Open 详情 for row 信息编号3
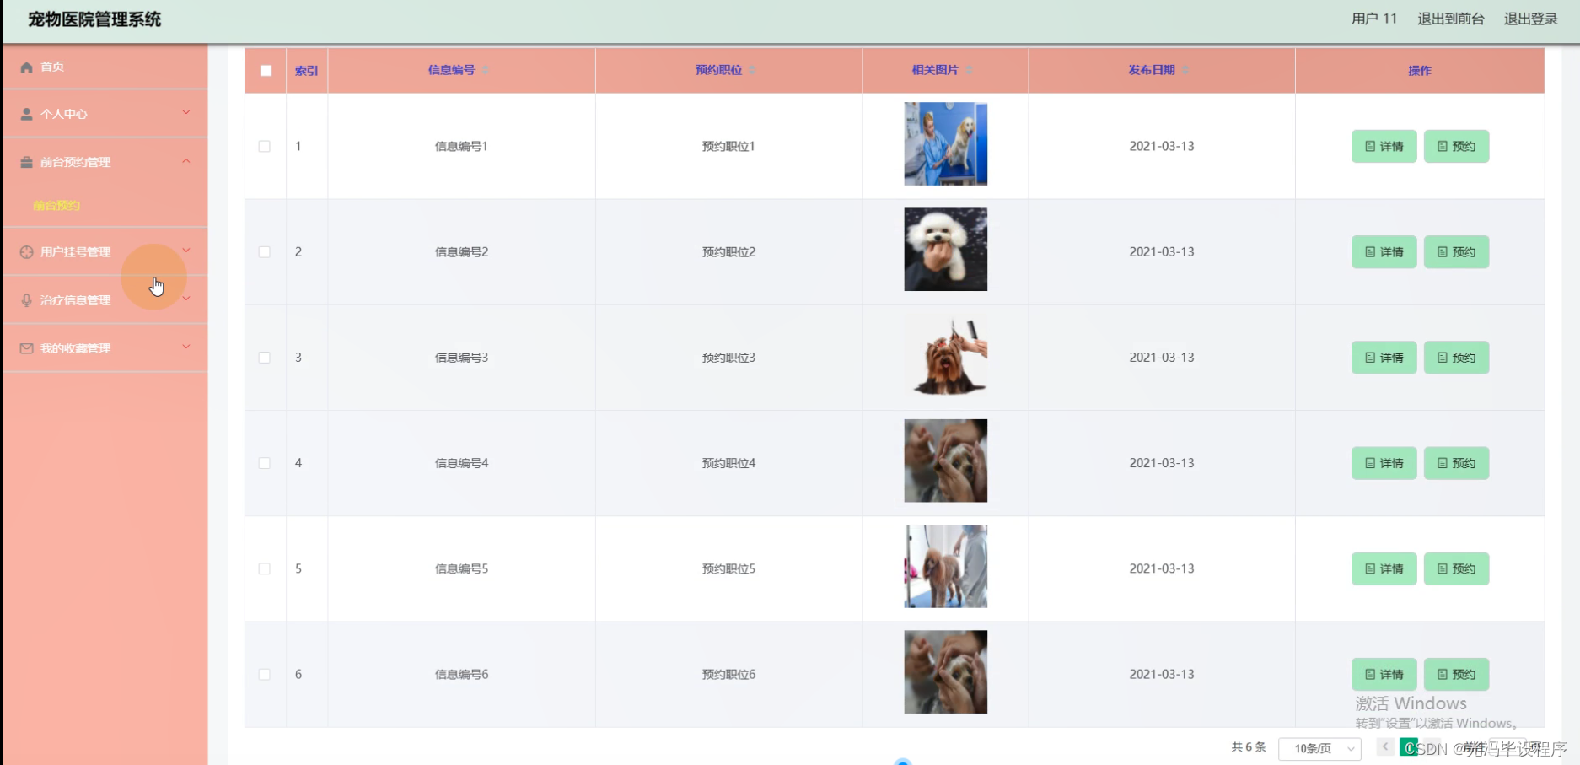The height and width of the screenshot is (765, 1580). coord(1384,358)
